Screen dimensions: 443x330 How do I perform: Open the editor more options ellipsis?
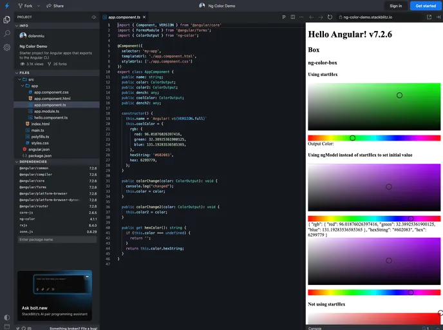point(301,17)
